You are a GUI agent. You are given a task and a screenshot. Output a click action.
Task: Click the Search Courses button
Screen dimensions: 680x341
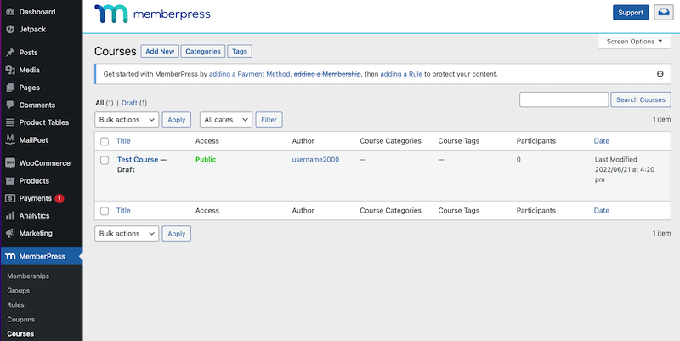[x=641, y=99]
